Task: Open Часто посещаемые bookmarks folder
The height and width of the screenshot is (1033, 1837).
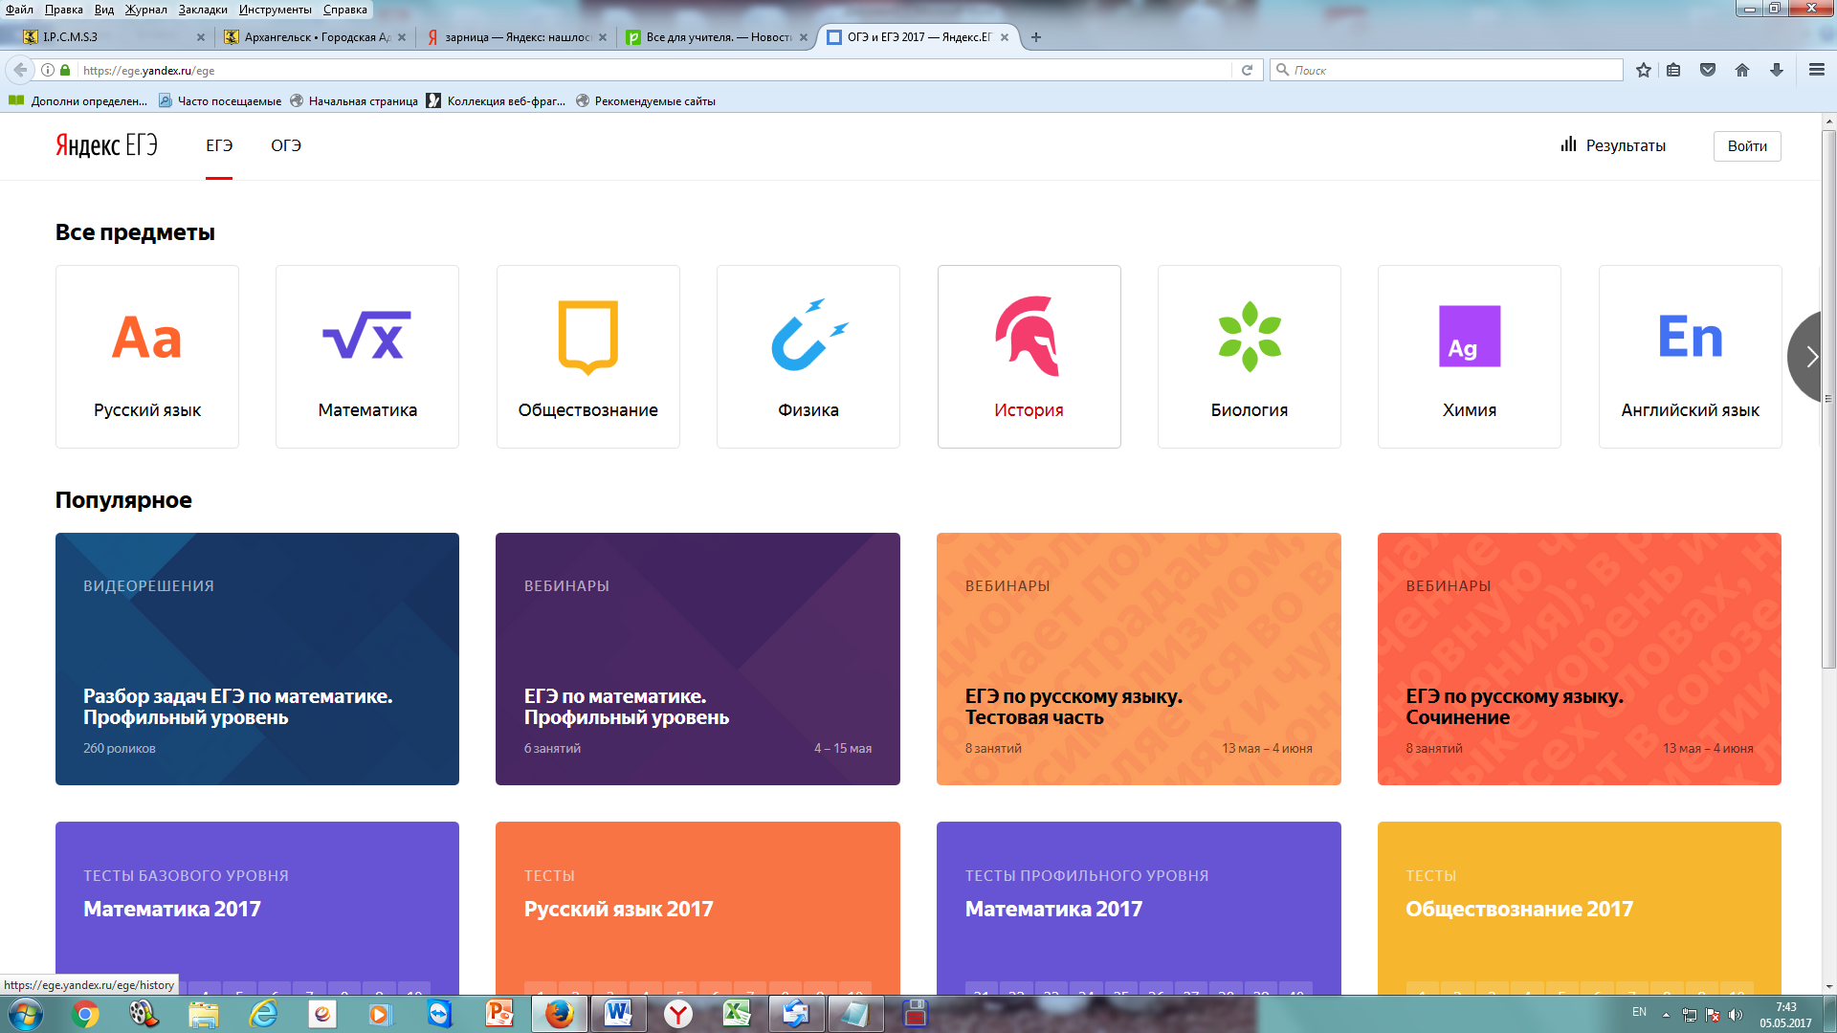Action: click(x=220, y=100)
